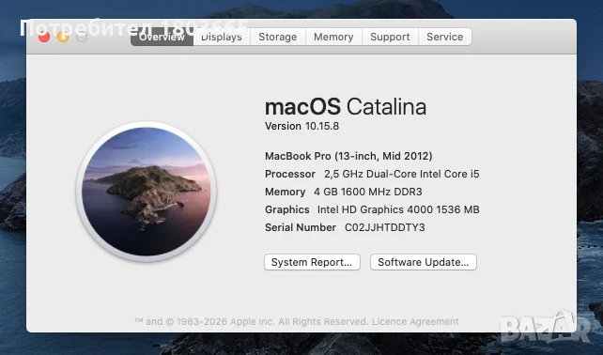Click the Processor specification line
Screen dimensions: 603x355
[x=372, y=174]
